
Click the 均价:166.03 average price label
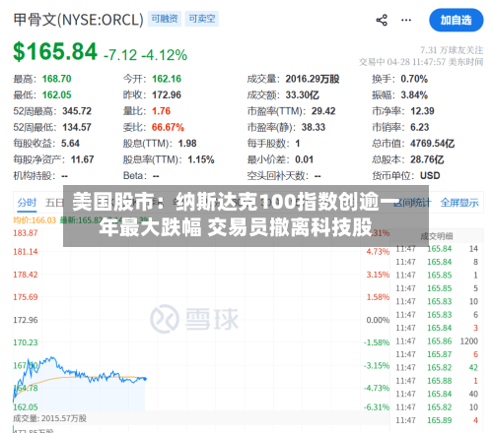(35, 219)
